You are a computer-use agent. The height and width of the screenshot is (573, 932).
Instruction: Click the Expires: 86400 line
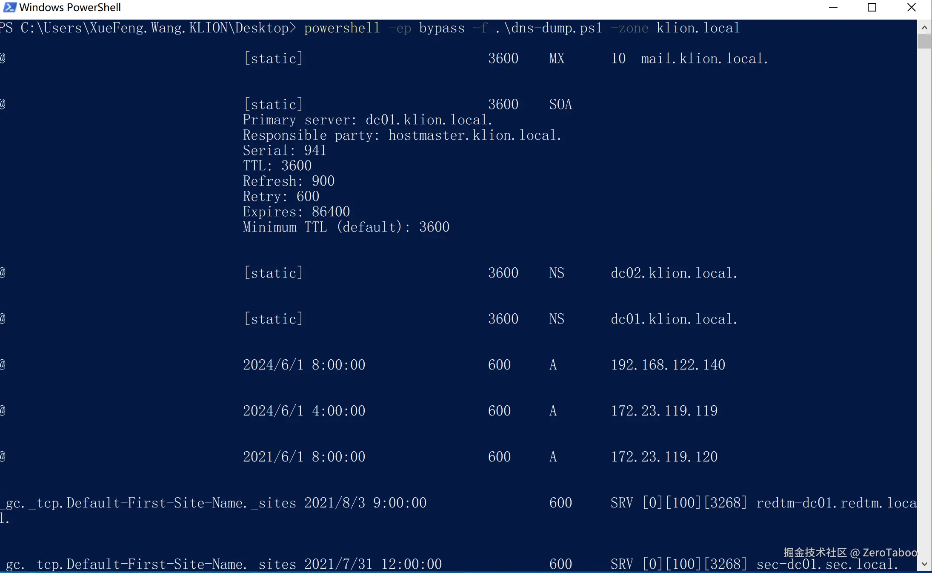pyautogui.click(x=296, y=212)
